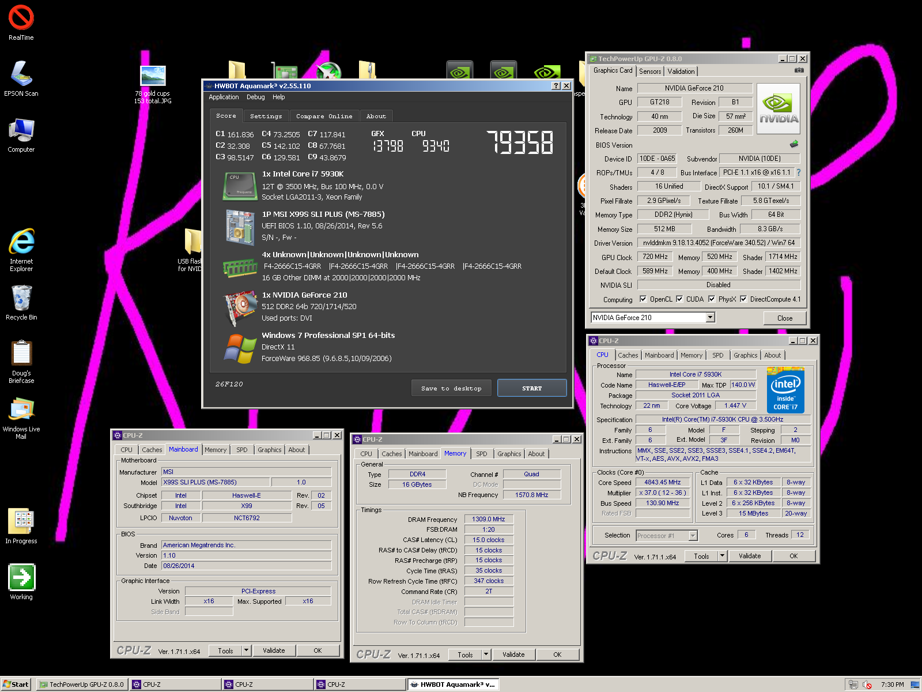Switch to GPU-Z taskbar button

82,685
